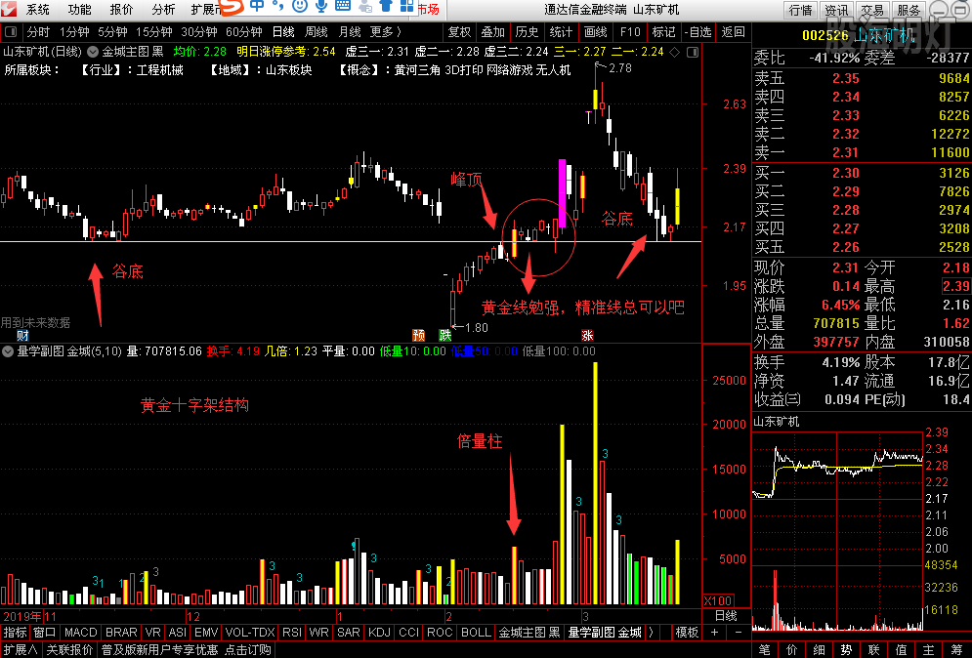Click the Sogou skin shirt icon
This screenshot has height=658, width=972.
click(x=386, y=6)
